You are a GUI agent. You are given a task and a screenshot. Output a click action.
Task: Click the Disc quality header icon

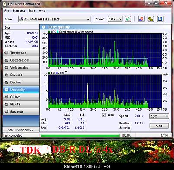point(44,27)
